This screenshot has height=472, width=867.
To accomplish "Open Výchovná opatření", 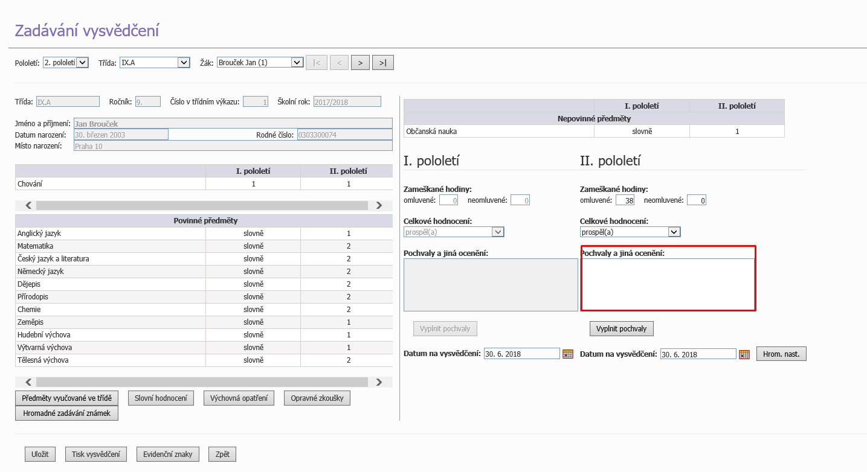I will click(239, 398).
